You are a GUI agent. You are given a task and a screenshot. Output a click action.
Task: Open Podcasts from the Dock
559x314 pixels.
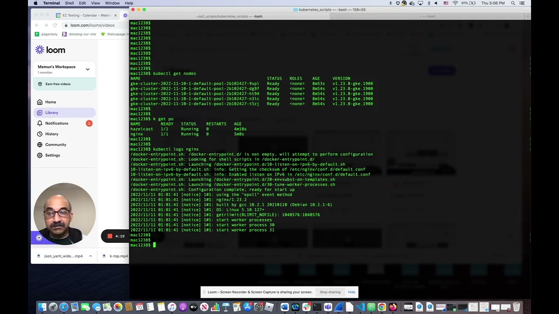(x=183, y=307)
